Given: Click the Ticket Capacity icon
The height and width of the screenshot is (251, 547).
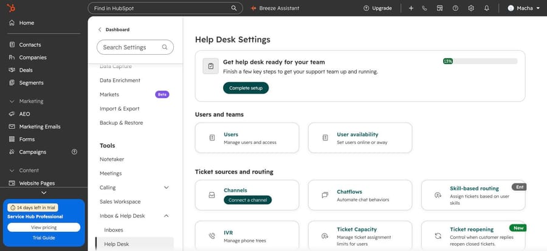Looking at the screenshot, I should pyautogui.click(x=325, y=236).
